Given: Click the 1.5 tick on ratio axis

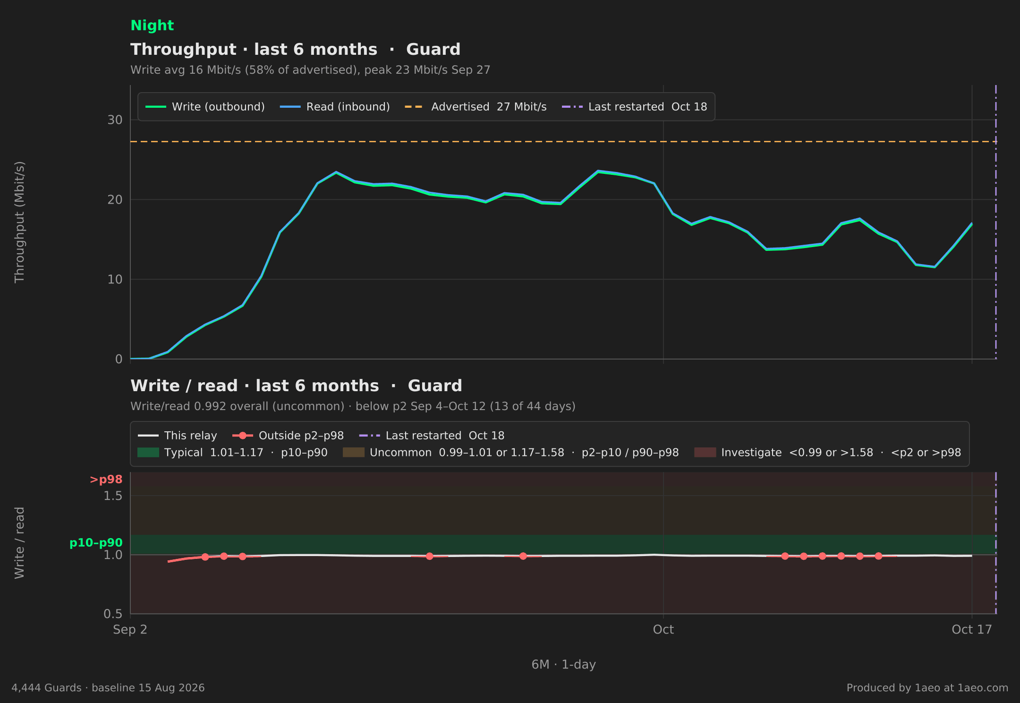Looking at the screenshot, I should pyautogui.click(x=113, y=496).
